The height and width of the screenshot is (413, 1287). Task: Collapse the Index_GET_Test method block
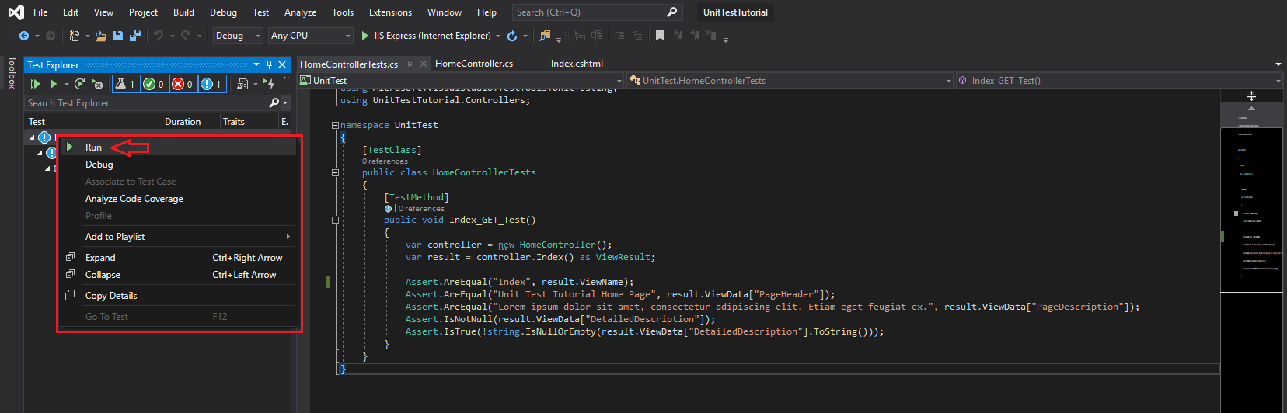pyautogui.click(x=335, y=220)
